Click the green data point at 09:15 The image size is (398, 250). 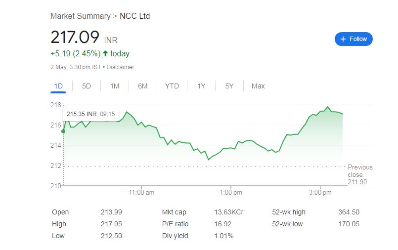(x=63, y=131)
